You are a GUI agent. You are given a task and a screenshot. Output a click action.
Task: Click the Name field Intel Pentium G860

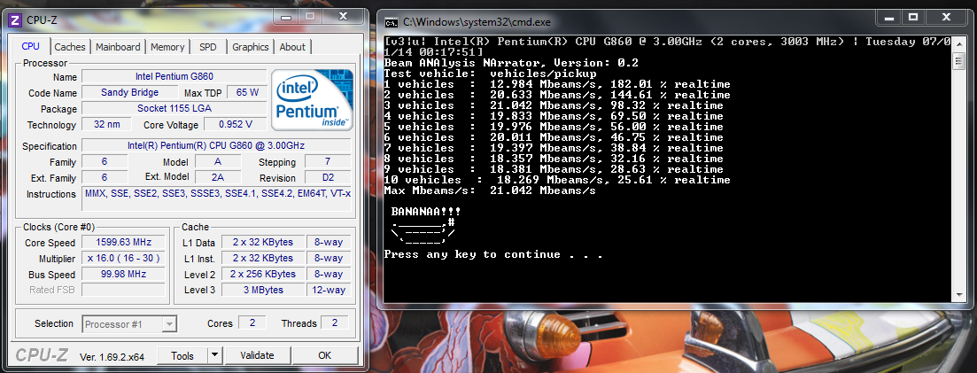174,77
